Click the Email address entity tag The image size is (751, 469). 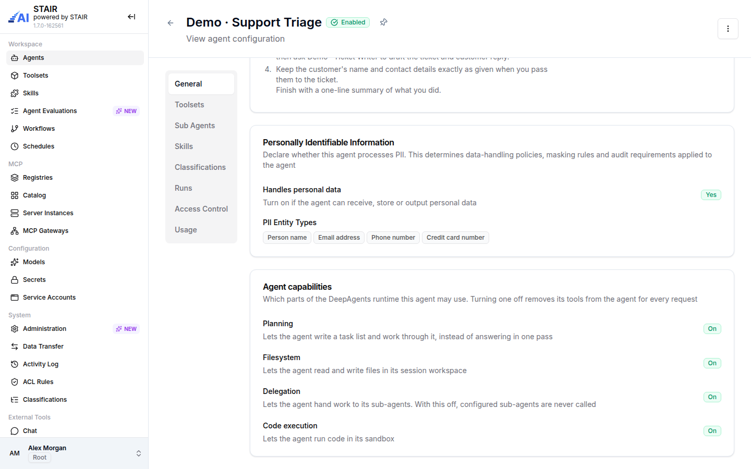coord(339,238)
